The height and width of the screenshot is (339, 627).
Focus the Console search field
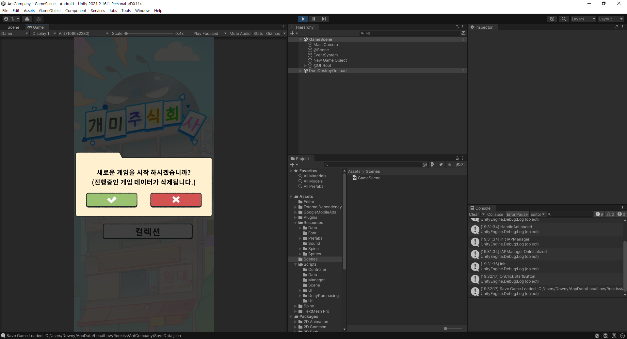pyautogui.click(x=570, y=214)
